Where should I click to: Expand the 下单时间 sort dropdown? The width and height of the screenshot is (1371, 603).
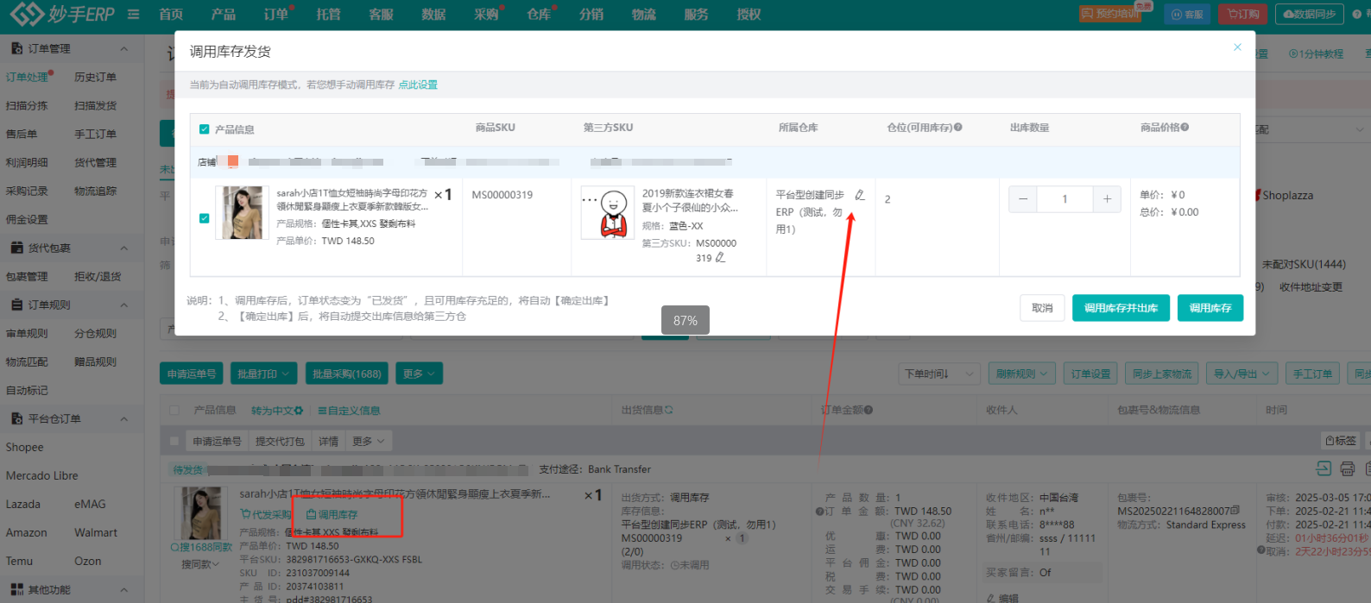click(x=938, y=374)
